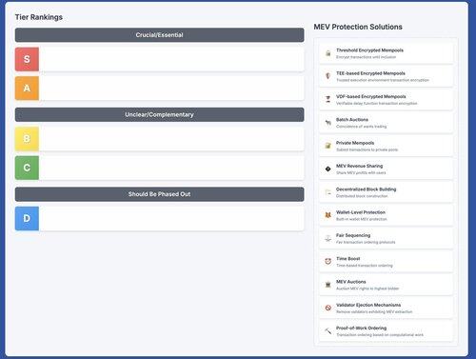Select the Private Mempools solution card
The width and height of the screenshot is (476, 359).
click(386, 146)
